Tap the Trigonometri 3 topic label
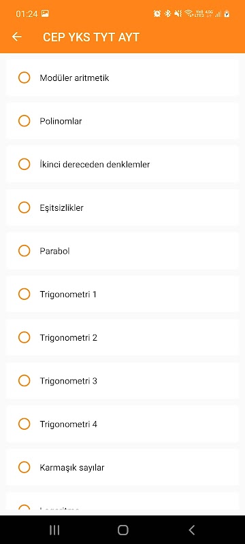 (68, 381)
